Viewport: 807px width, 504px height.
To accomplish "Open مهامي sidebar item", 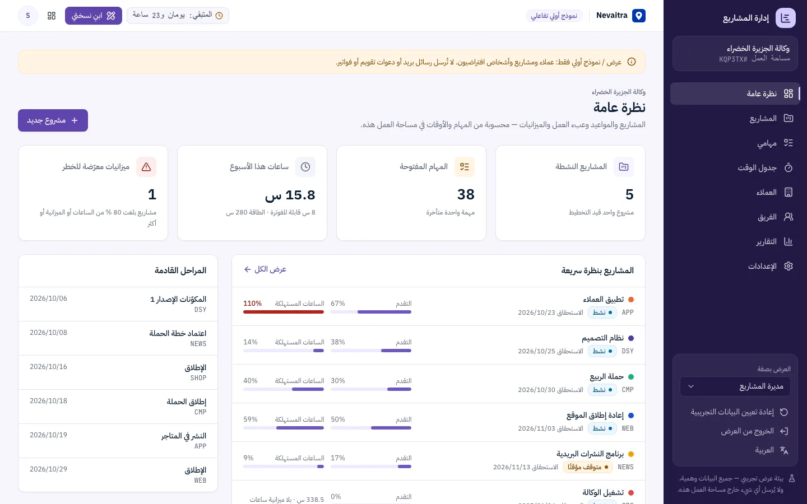I will (x=735, y=143).
